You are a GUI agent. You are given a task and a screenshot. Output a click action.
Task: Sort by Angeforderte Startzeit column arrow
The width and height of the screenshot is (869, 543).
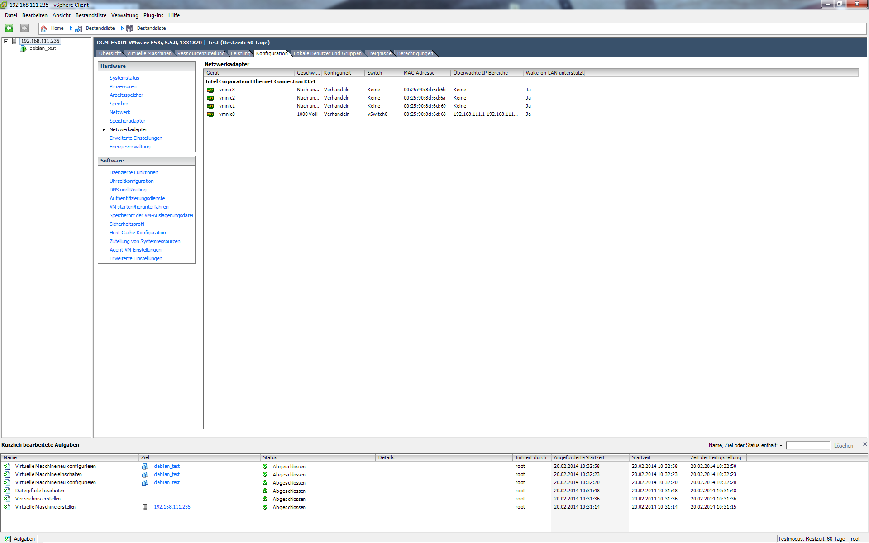coord(623,458)
